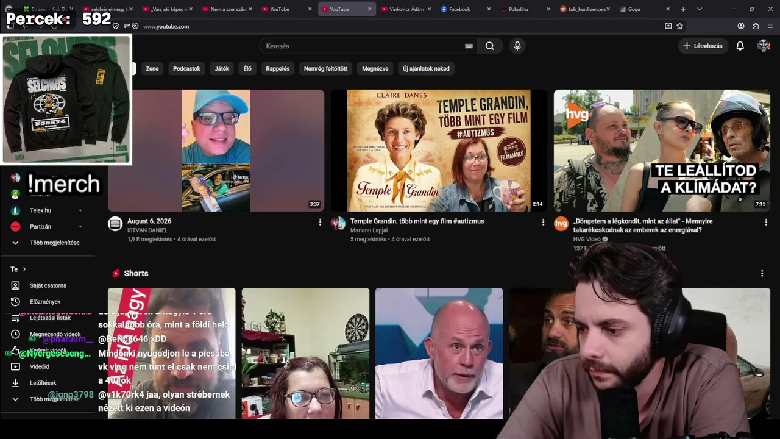Open the Temple Grandin video title link
This screenshot has height=439, width=780.
pyautogui.click(x=417, y=221)
